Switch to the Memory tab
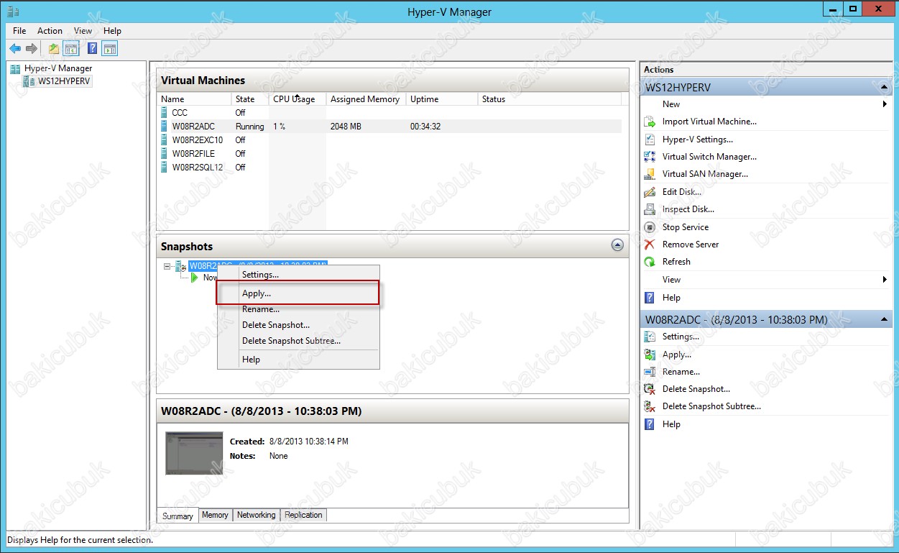The height and width of the screenshot is (553, 899). pyautogui.click(x=215, y=515)
